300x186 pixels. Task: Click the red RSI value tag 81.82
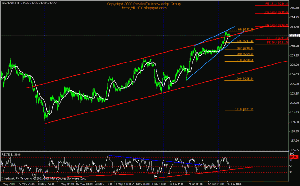click(294, 157)
